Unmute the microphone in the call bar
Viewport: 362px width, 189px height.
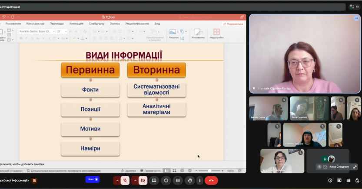pyautogui.click(x=125, y=180)
